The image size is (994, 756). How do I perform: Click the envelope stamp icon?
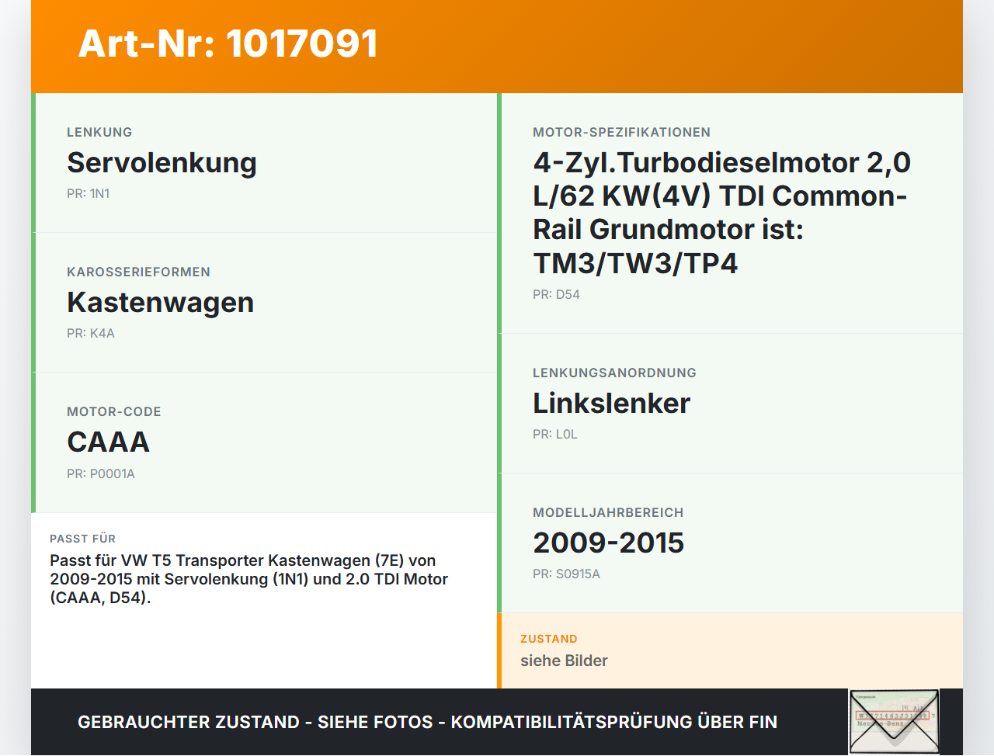point(894,721)
